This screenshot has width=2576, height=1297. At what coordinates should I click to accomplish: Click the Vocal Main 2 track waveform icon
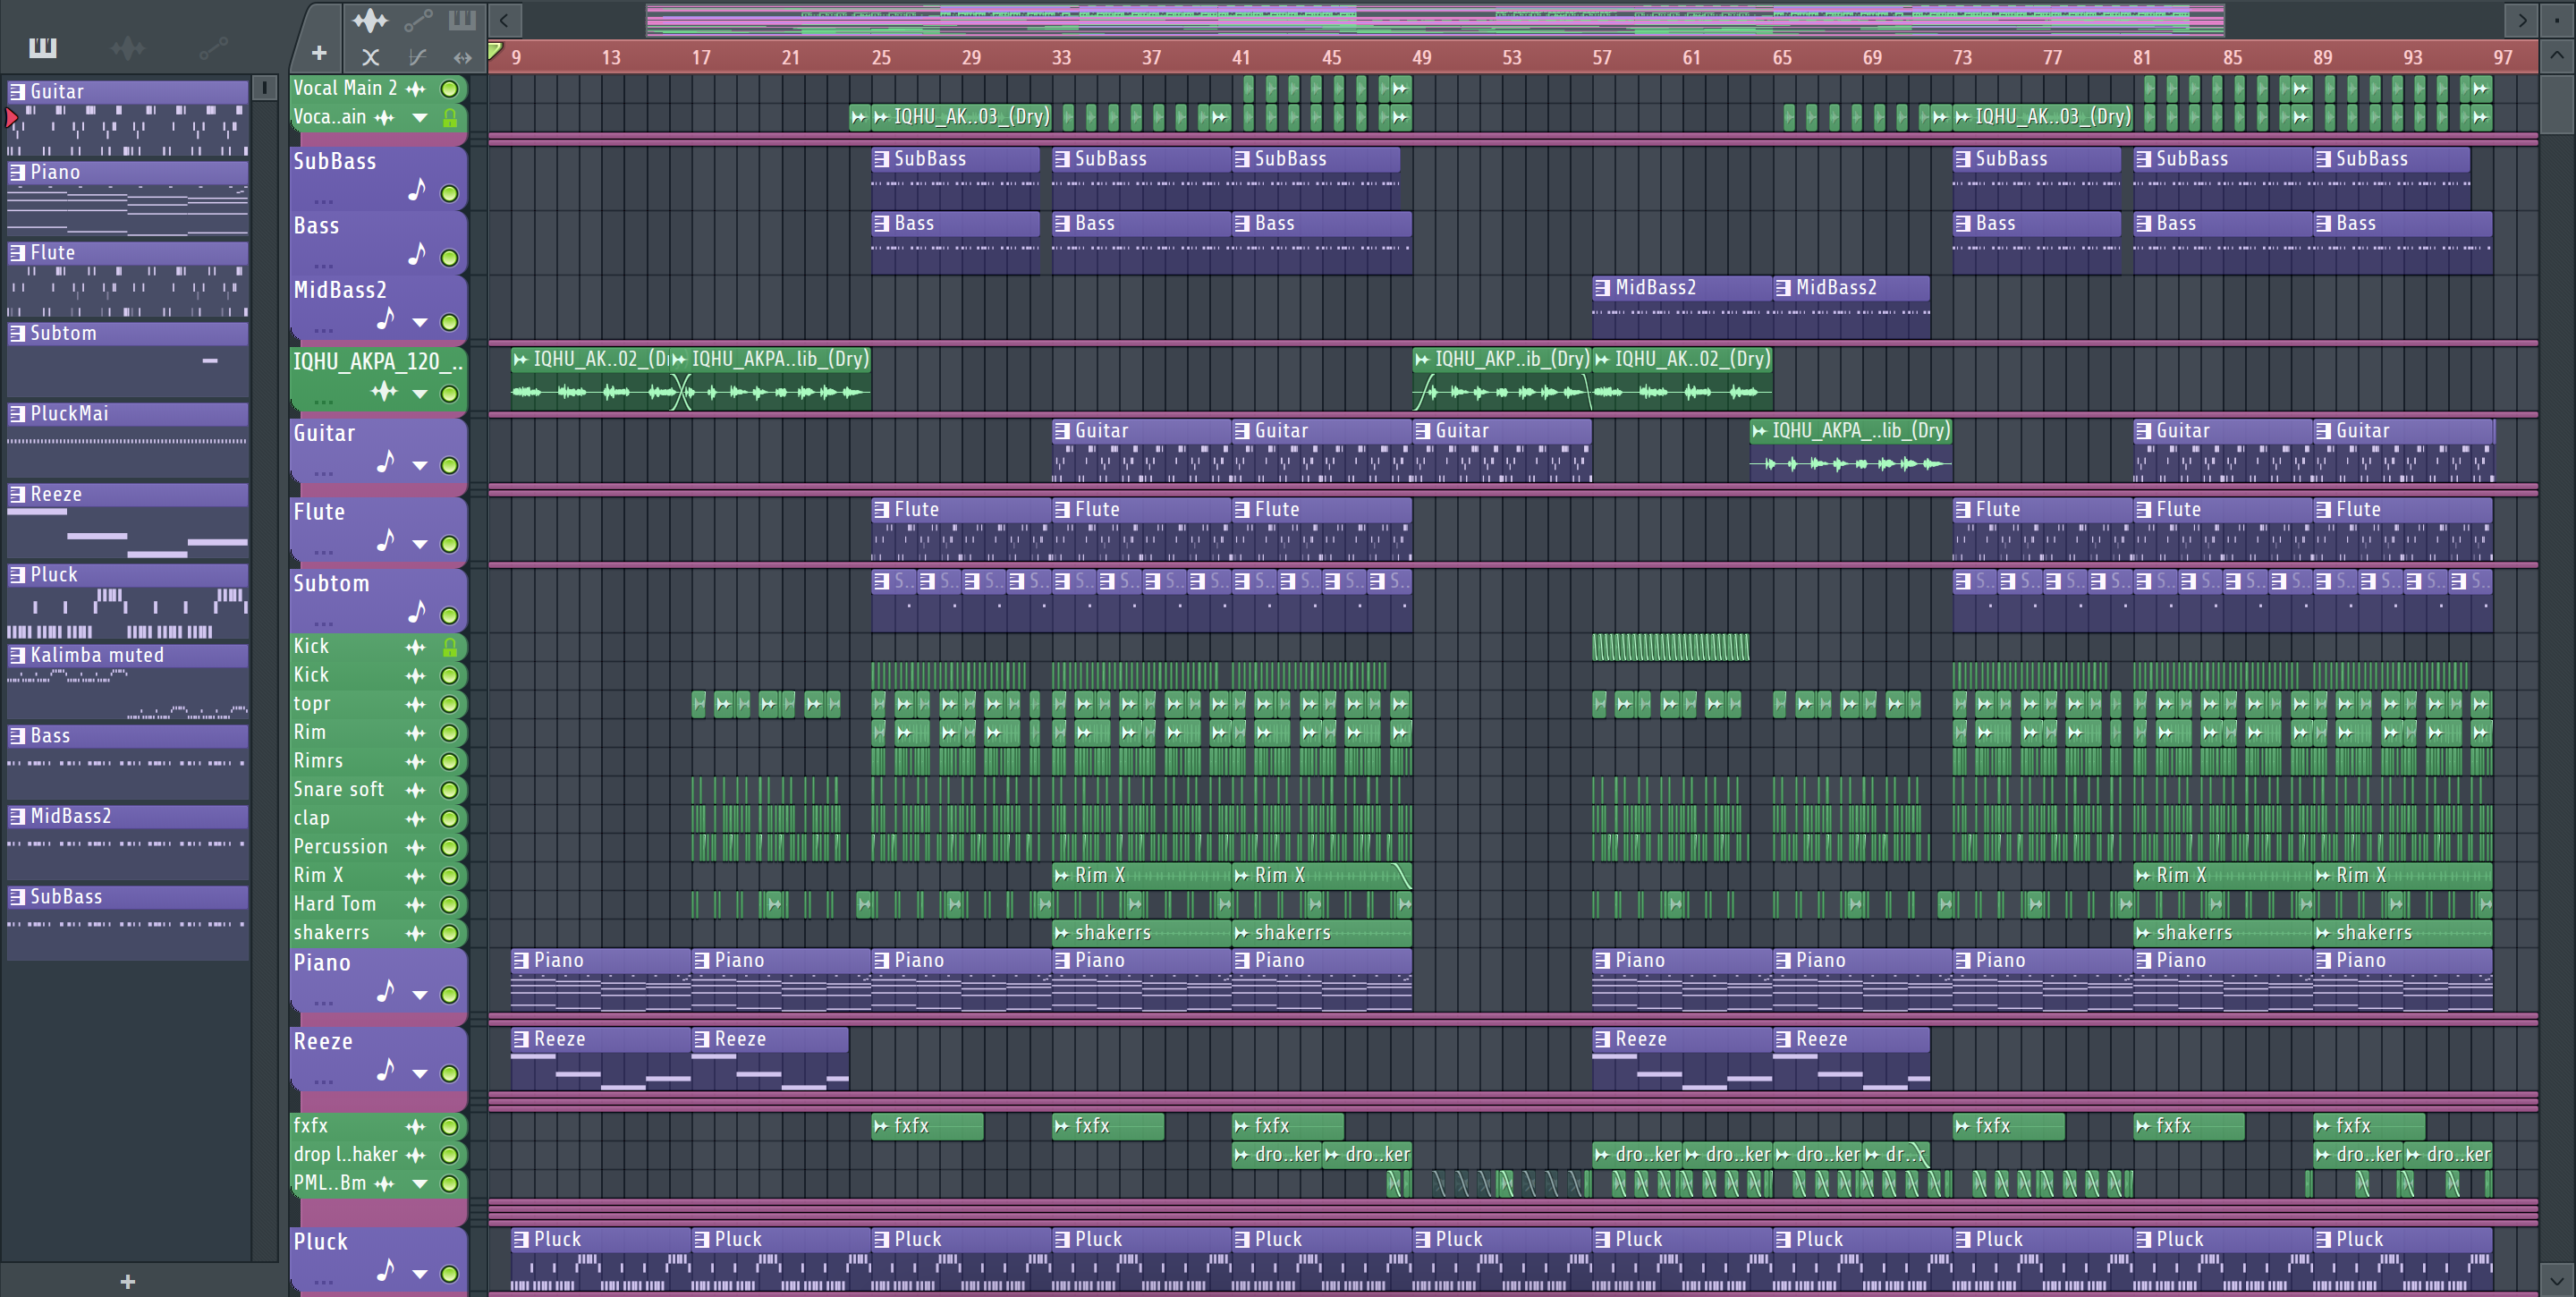pyautogui.click(x=416, y=89)
